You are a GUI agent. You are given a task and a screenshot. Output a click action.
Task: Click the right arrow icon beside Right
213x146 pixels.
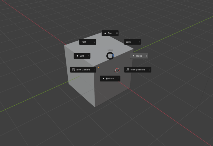[133, 56]
